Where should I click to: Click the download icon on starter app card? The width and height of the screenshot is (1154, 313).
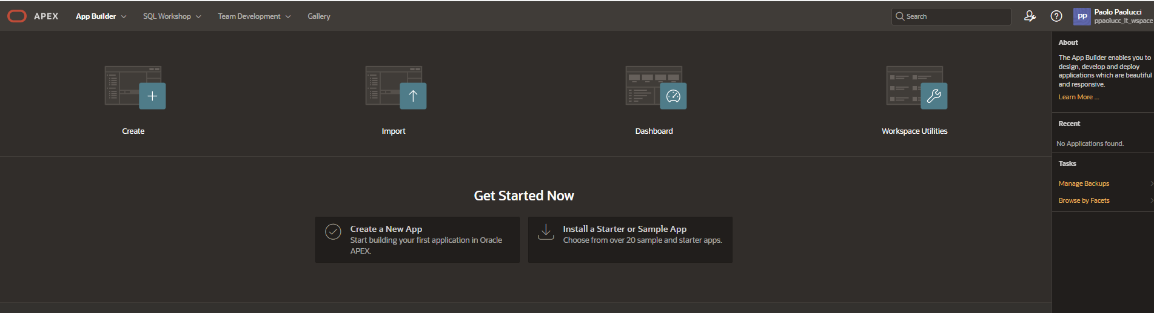[546, 232]
